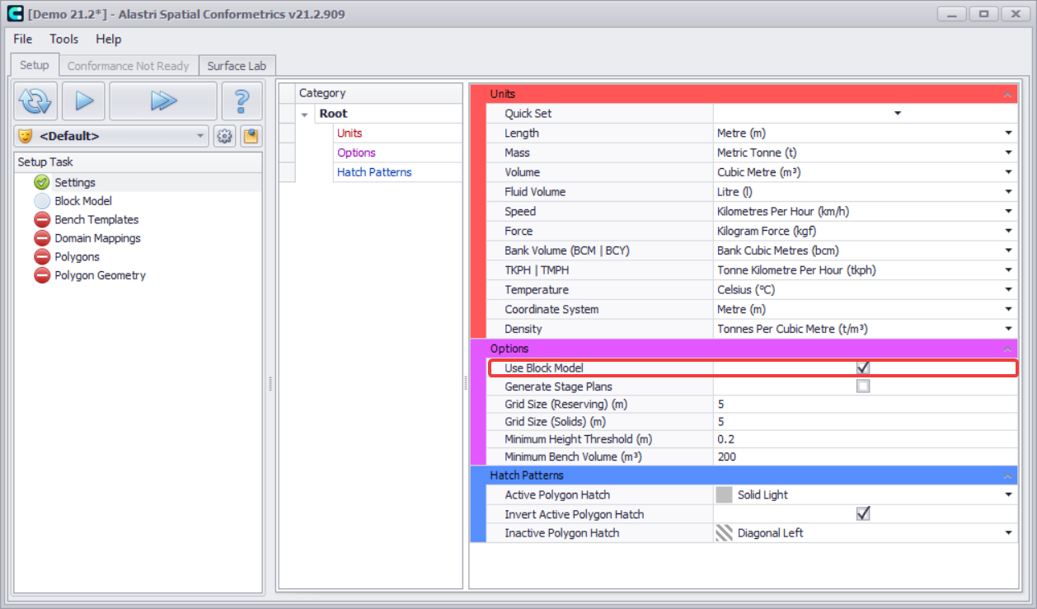The height and width of the screenshot is (609, 1037).
Task: Click the Root label in Category tree
Action: point(333,114)
